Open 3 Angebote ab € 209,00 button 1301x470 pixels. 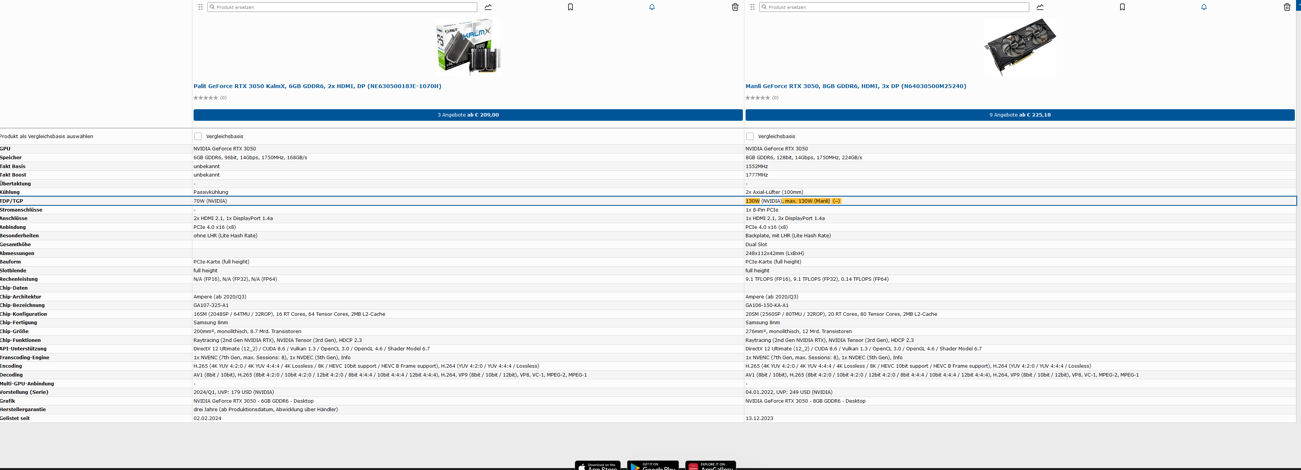pos(468,115)
